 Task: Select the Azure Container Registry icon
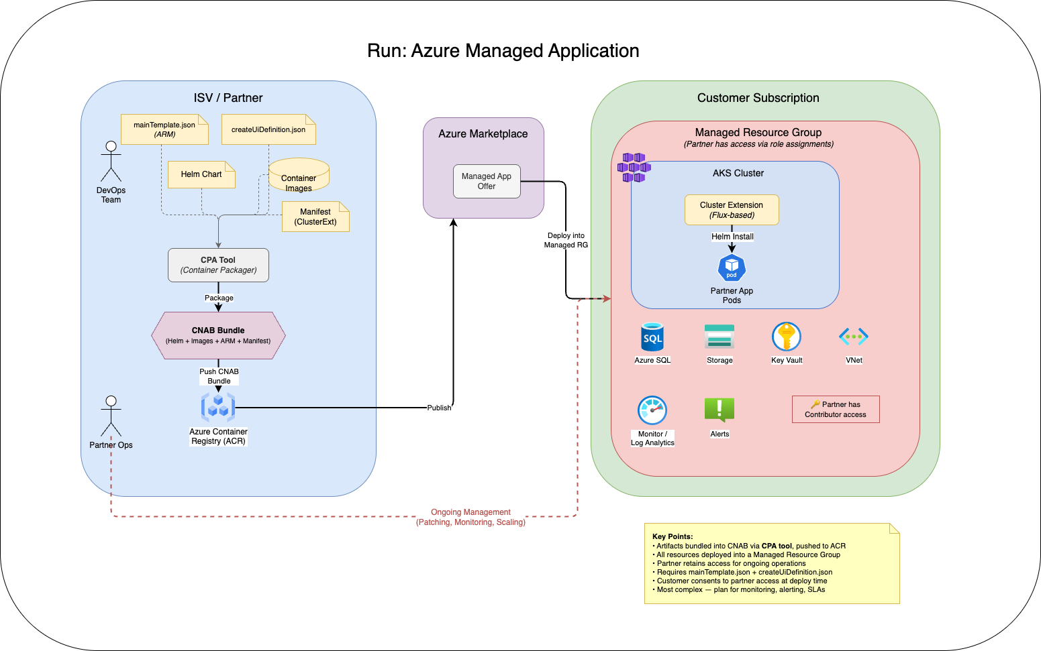pos(218,407)
